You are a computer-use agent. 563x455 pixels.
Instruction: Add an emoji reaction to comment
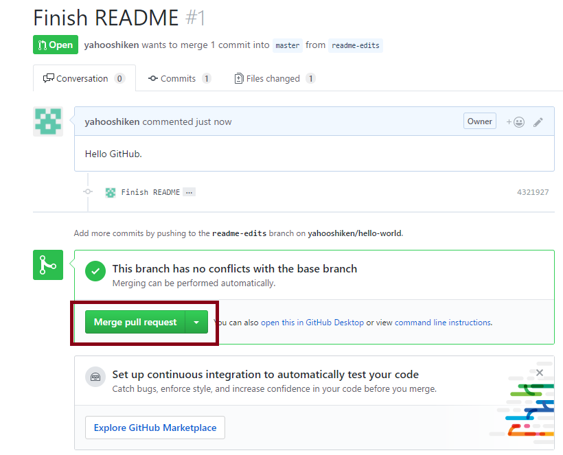pos(516,122)
